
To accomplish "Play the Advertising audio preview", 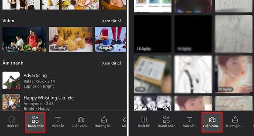I will click(11, 80).
